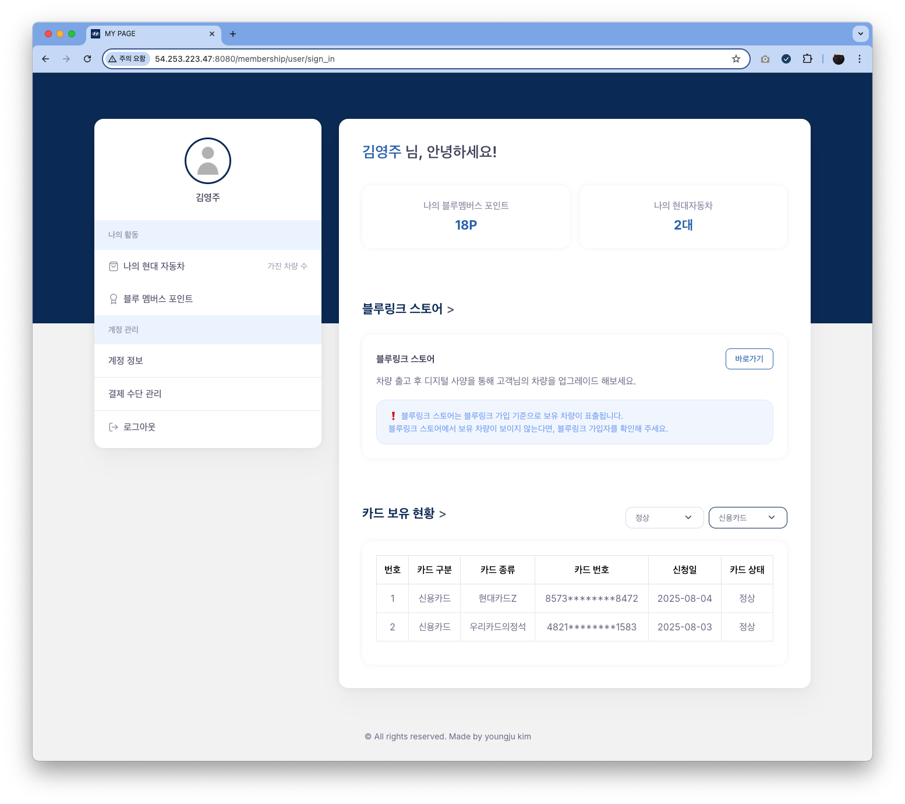Click the 카드 종류 column header
The height and width of the screenshot is (804, 905).
coord(498,570)
